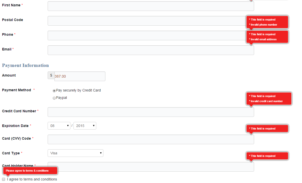Check the agree to terms and conditions box
Screen dimensions: 302x183
coord(4,179)
